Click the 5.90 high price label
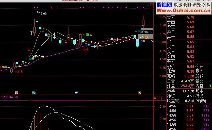This screenshot has width=212, height=130. tap(43, 14)
